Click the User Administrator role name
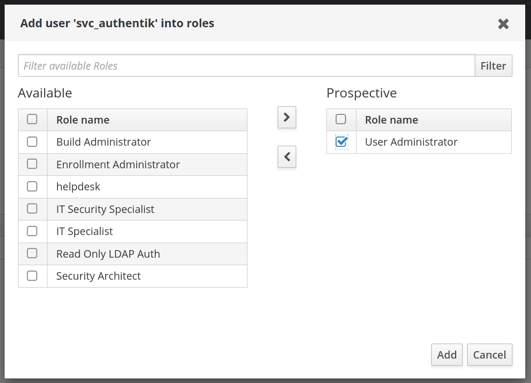Screen dimensions: 531x383 click(x=411, y=142)
